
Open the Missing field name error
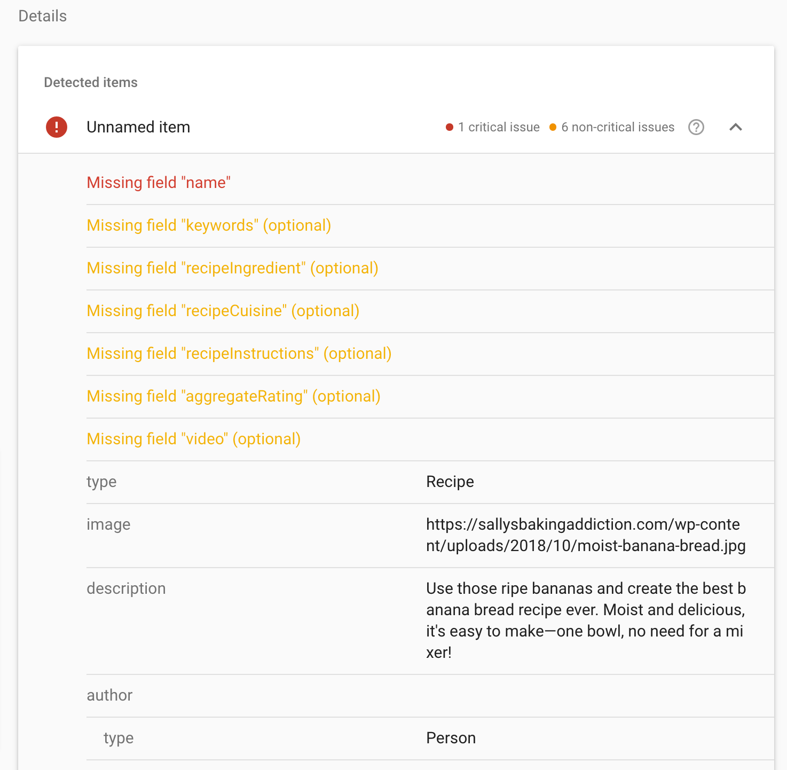coord(159,182)
